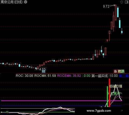The image size is (129, 115).
Task: Open the dropdown arrow beside 南京公用(日线)
Action: 26,2
